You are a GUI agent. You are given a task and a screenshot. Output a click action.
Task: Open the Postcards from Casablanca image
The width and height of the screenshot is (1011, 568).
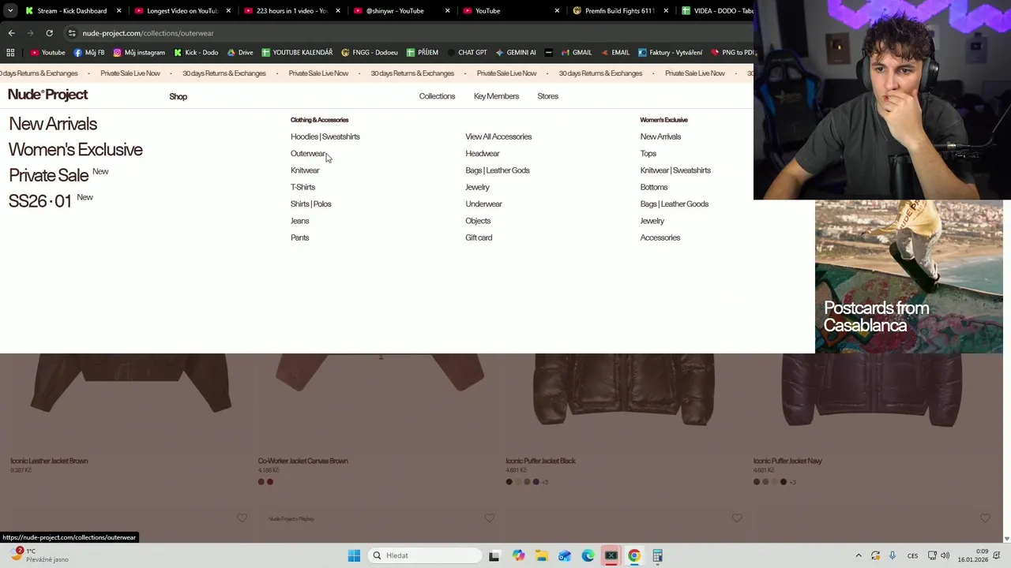click(909, 277)
